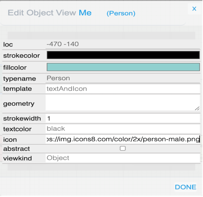Click the icon URL input field
The height and width of the screenshot is (197, 203).
coord(123,139)
